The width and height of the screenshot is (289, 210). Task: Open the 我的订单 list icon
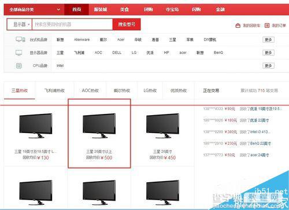(x=267, y=25)
